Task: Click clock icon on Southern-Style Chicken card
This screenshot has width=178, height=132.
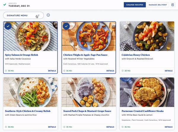Action: click(x=6, y=127)
